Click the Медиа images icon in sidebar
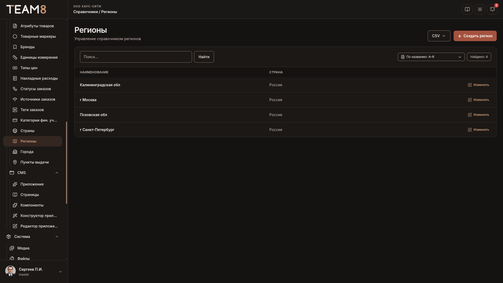Image resolution: width=503 pixels, height=283 pixels. [x=12, y=248]
